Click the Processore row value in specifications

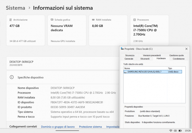click(x=83, y=93)
